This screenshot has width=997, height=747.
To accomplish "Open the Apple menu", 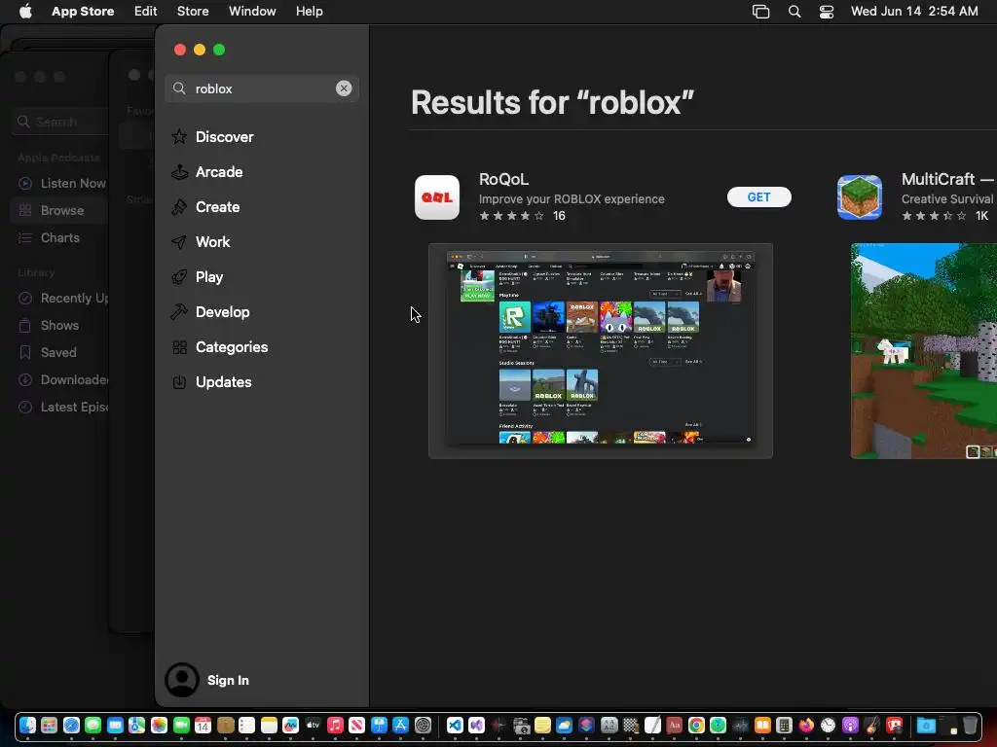I will pyautogui.click(x=25, y=12).
